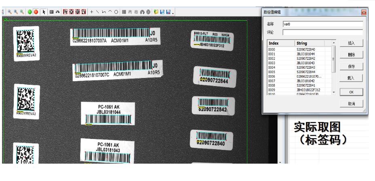375x181 pixels.
Task: Click the red circle stop button
Action: pos(36,12)
